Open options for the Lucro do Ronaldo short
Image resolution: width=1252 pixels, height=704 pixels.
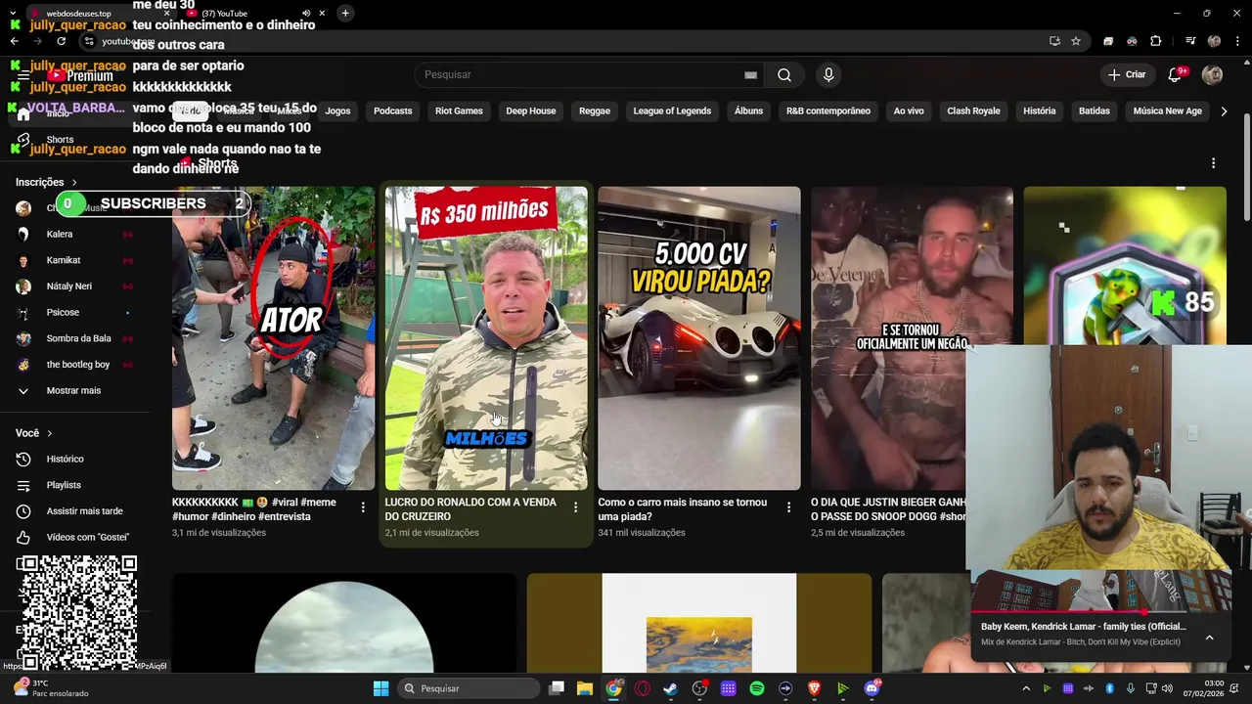coord(575,506)
